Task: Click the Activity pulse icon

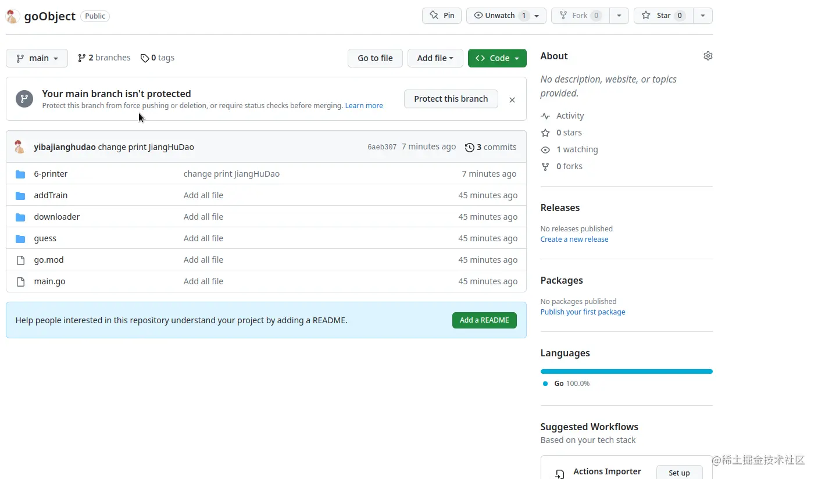Action: (545, 116)
